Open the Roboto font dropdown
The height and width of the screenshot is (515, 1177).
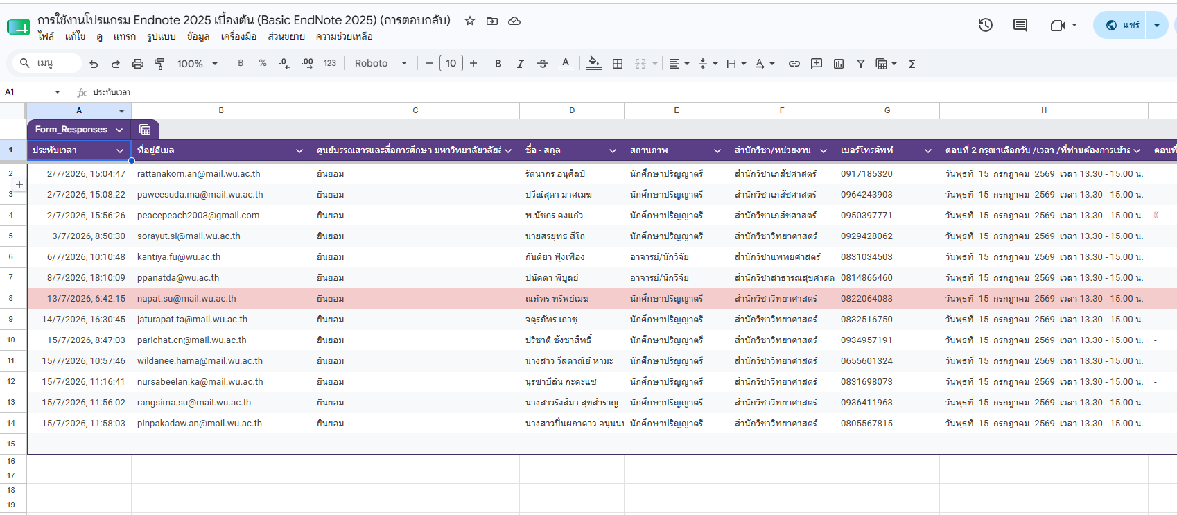pyautogui.click(x=381, y=63)
